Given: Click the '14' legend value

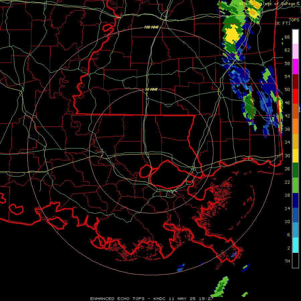Looking at the screenshot, I should (x=287, y=208).
